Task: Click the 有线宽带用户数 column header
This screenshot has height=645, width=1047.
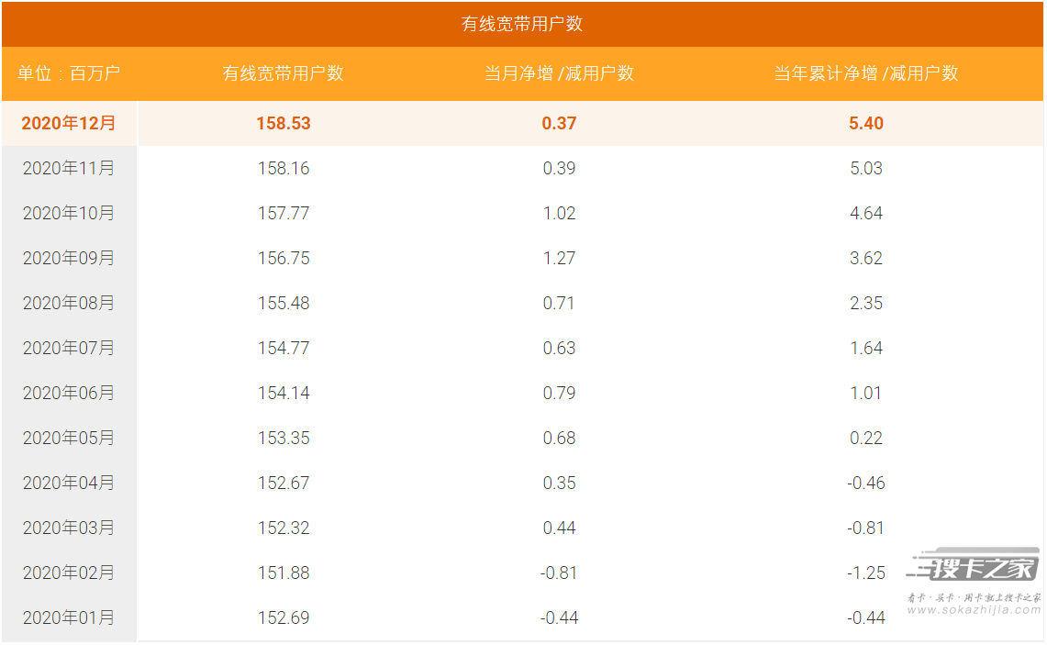Action: click(284, 73)
